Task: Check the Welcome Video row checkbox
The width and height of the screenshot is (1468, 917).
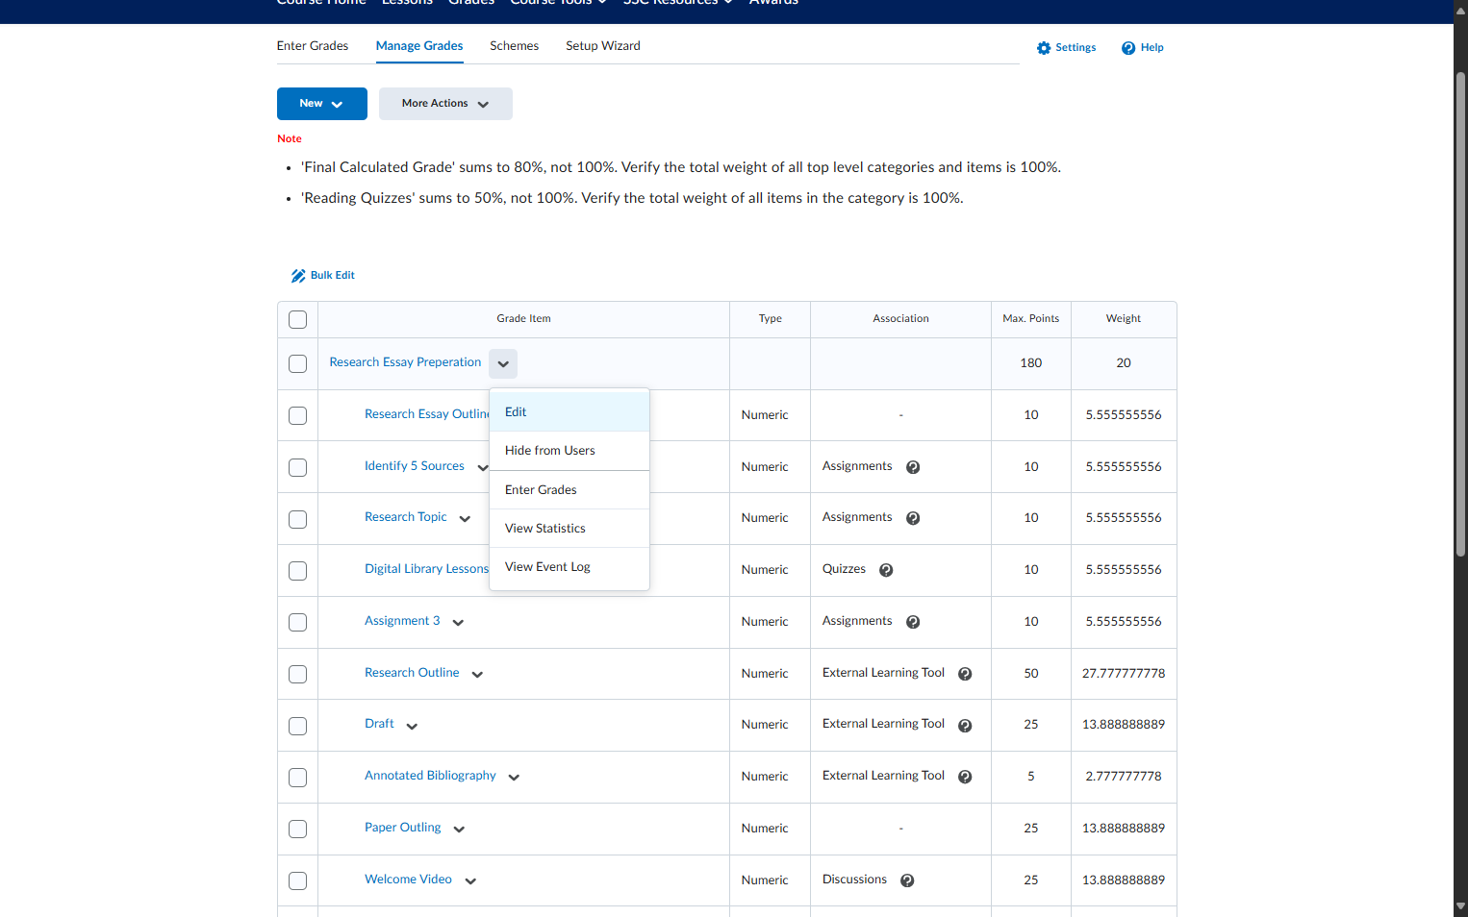Action: (298, 881)
